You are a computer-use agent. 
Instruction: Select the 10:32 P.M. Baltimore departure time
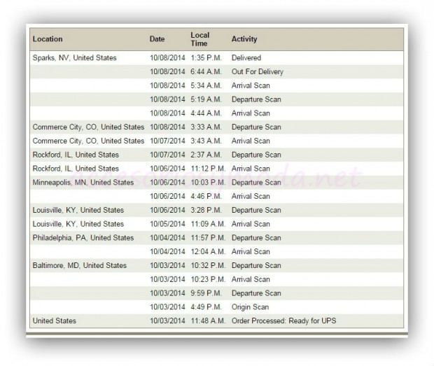[207, 266]
